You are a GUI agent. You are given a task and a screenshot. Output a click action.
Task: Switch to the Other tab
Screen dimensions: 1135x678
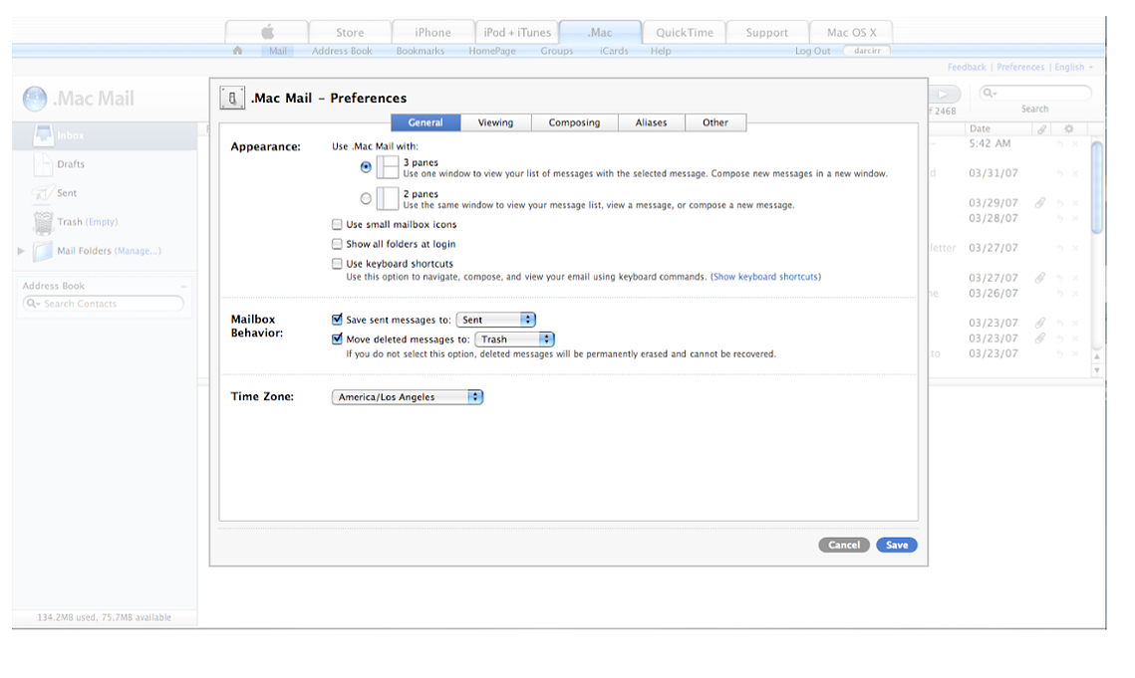(715, 123)
